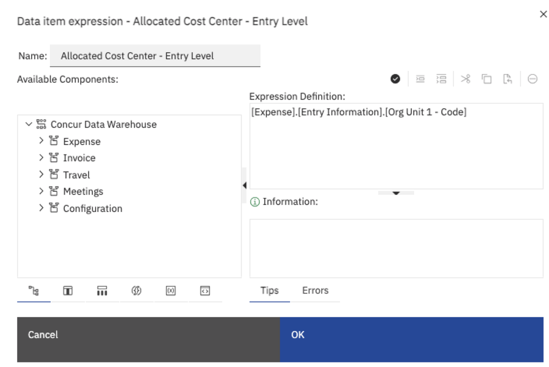
Task: Switch to the Macros tab icon
Action: coord(205,291)
